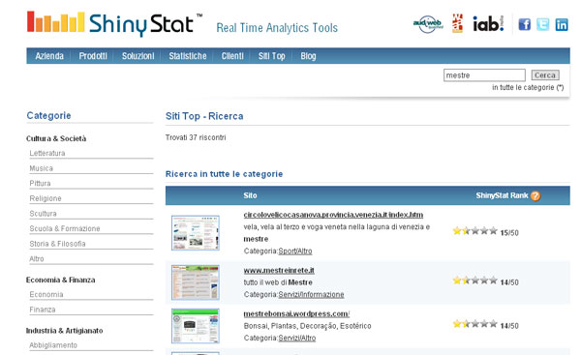Open the Sport/Altro category link
This screenshot has height=355, width=581.
(x=295, y=251)
